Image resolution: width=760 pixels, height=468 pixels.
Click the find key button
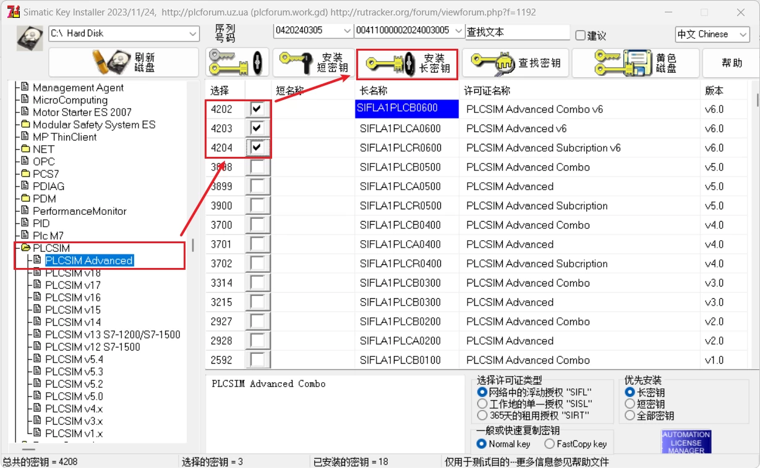tap(515, 62)
